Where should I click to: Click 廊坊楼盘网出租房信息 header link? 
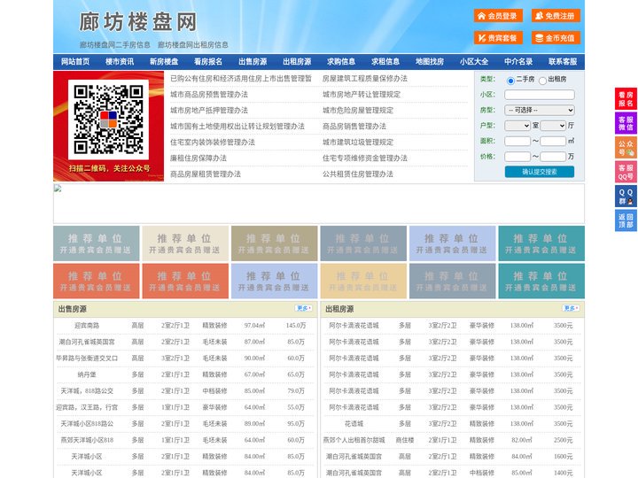pos(193,45)
